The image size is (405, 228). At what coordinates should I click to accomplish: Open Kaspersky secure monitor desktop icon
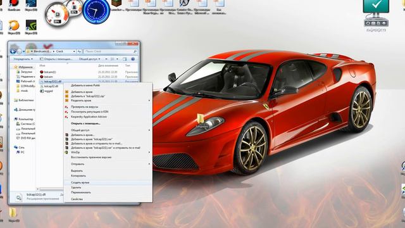(x=376, y=15)
